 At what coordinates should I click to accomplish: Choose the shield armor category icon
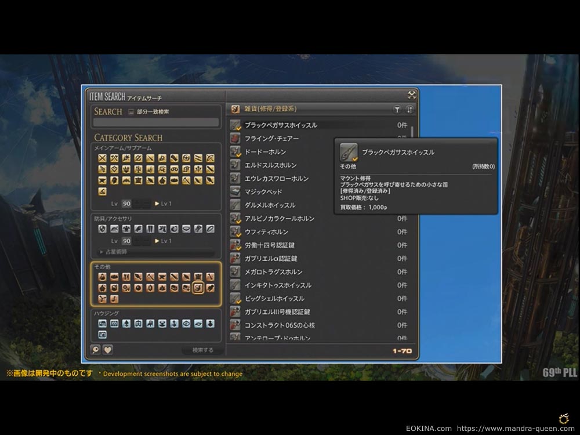click(x=103, y=229)
